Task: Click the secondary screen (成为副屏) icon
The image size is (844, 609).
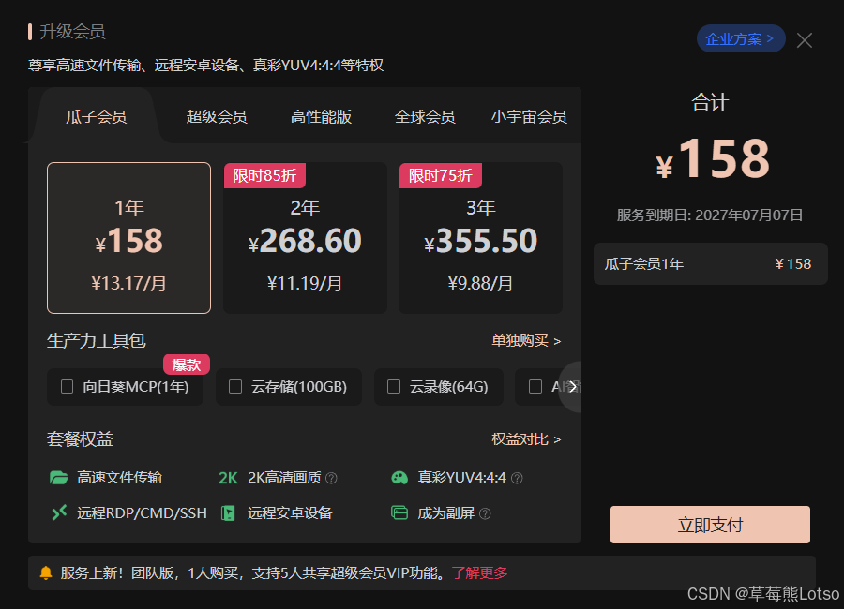Action: [x=399, y=512]
